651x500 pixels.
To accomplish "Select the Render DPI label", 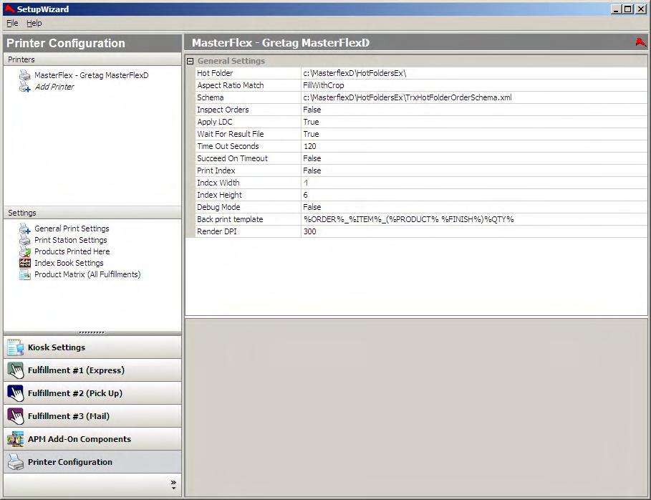I will [x=217, y=231].
